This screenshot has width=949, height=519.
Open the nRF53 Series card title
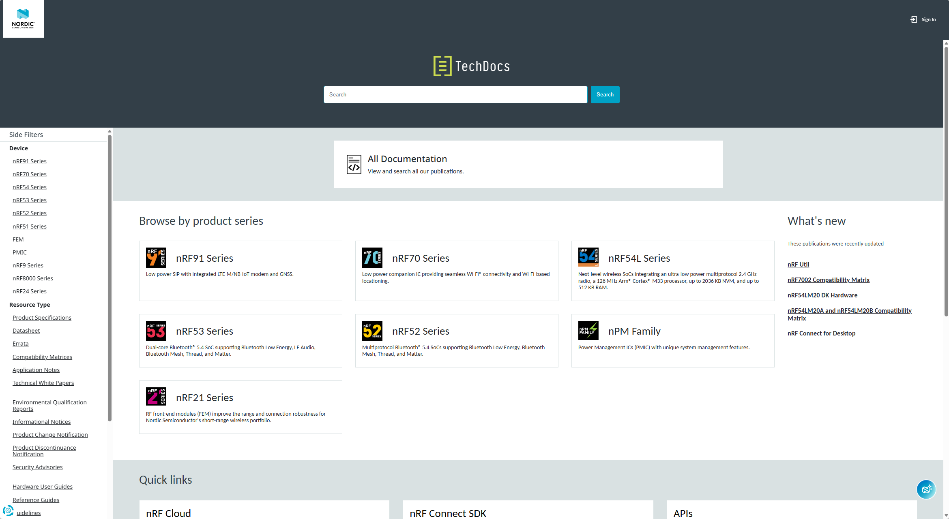204,331
